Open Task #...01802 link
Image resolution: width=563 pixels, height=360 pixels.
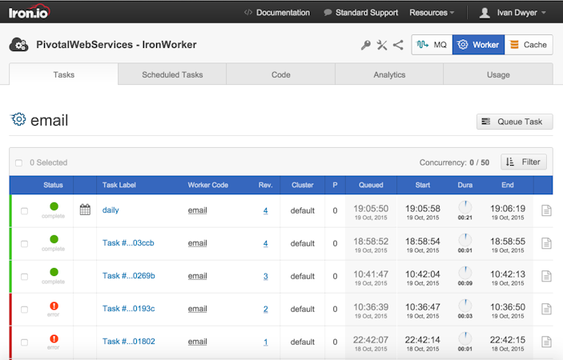coord(129,342)
